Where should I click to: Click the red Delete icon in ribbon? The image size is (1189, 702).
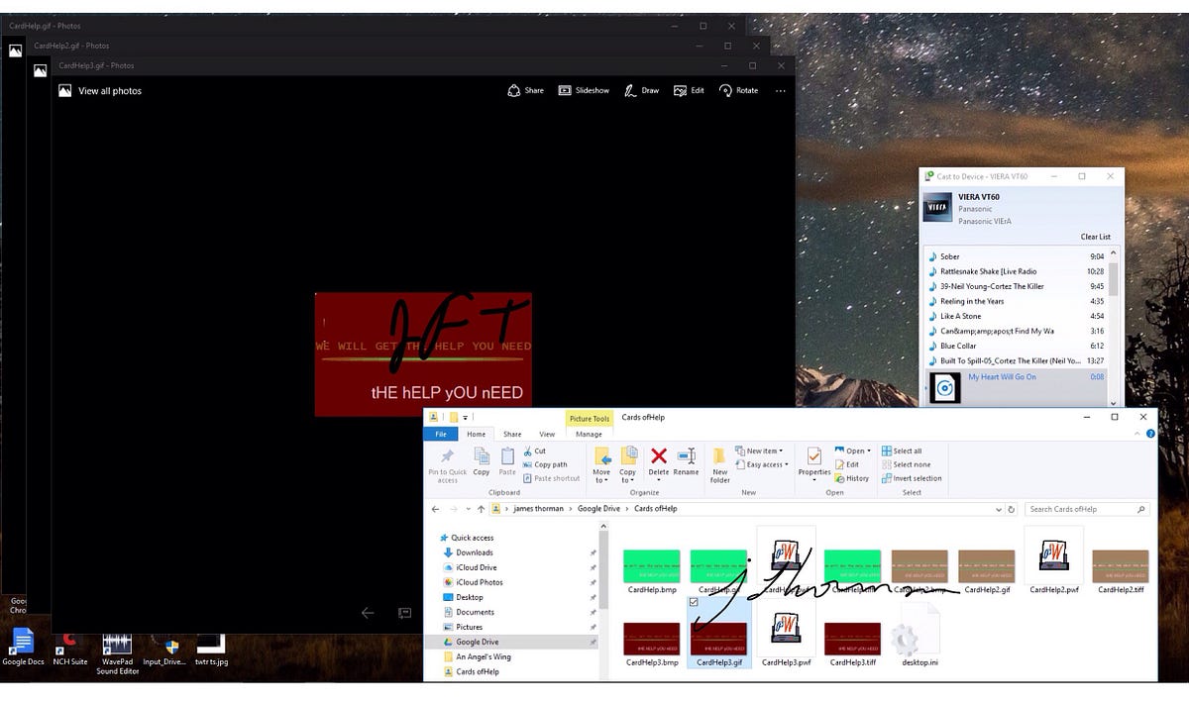coord(658,456)
